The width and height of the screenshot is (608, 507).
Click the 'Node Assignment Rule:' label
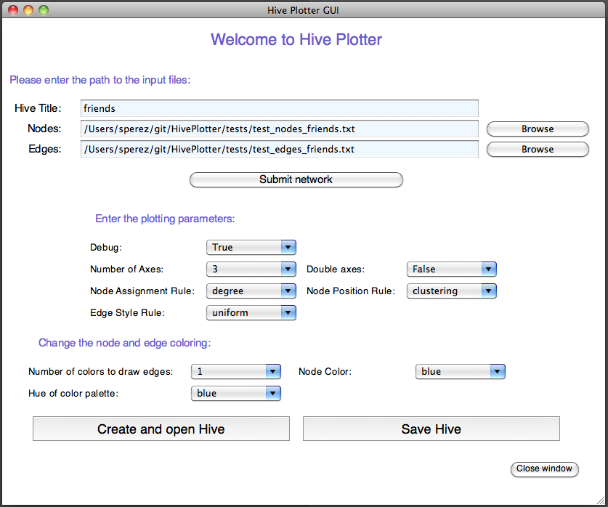click(142, 291)
